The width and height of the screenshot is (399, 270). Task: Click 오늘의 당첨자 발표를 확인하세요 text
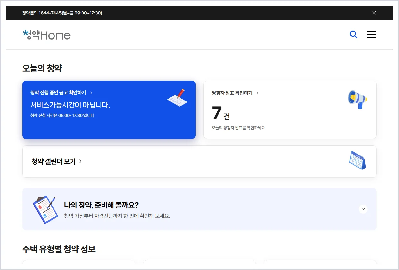[238, 128]
